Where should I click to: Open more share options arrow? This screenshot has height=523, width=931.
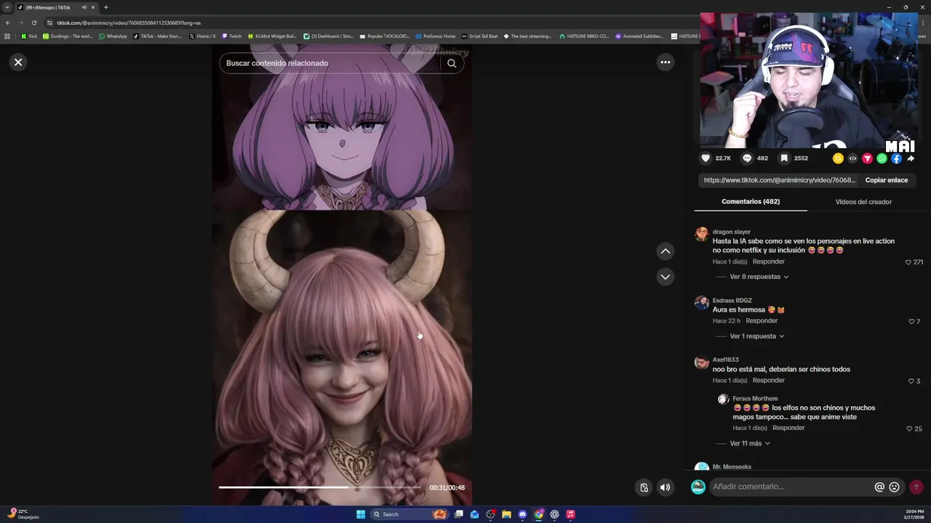coord(911,158)
